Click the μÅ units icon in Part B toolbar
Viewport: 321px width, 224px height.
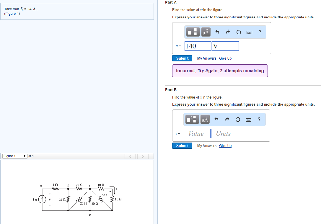(206, 119)
